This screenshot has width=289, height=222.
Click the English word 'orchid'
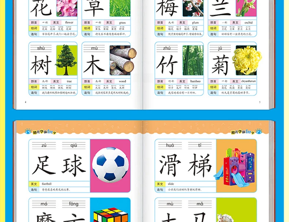[248, 23]
